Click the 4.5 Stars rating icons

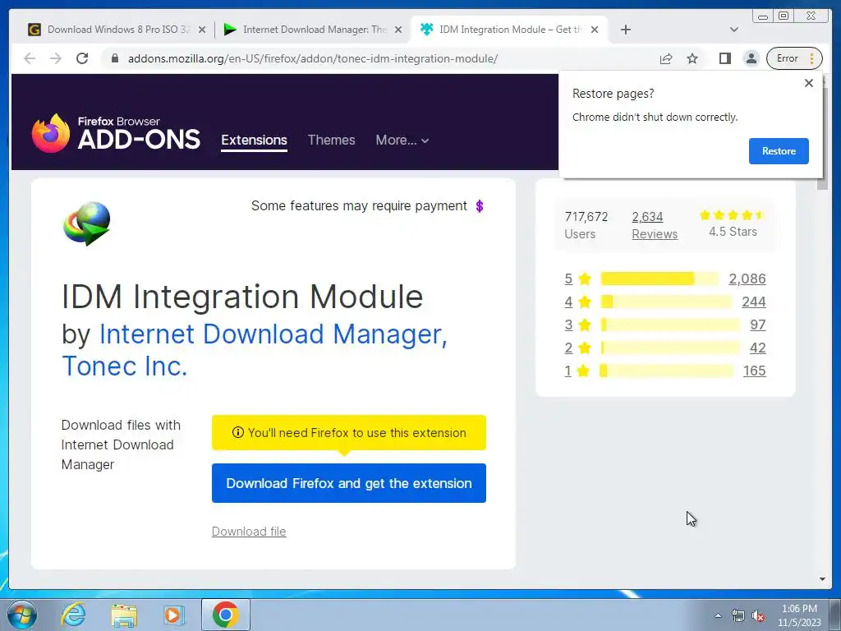(x=733, y=216)
